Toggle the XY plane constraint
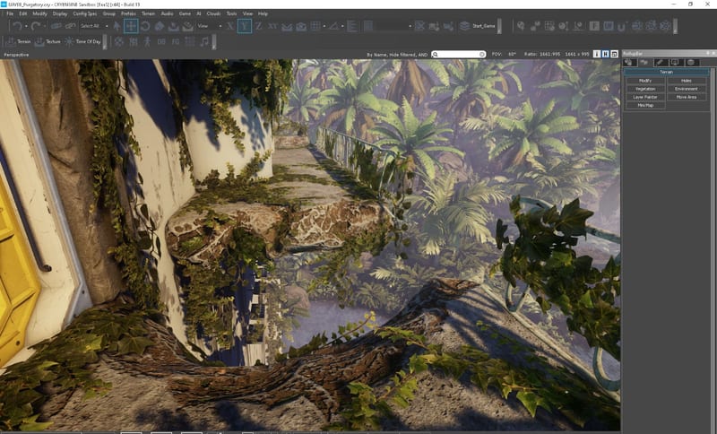The height and width of the screenshot is (434, 717). (x=272, y=26)
